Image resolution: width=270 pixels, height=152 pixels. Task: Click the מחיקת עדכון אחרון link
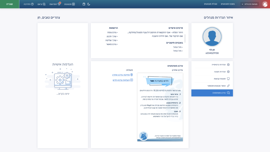(x=121, y=75)
